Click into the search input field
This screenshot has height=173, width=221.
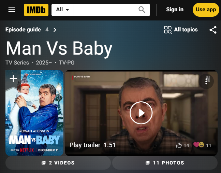(106, 10)
